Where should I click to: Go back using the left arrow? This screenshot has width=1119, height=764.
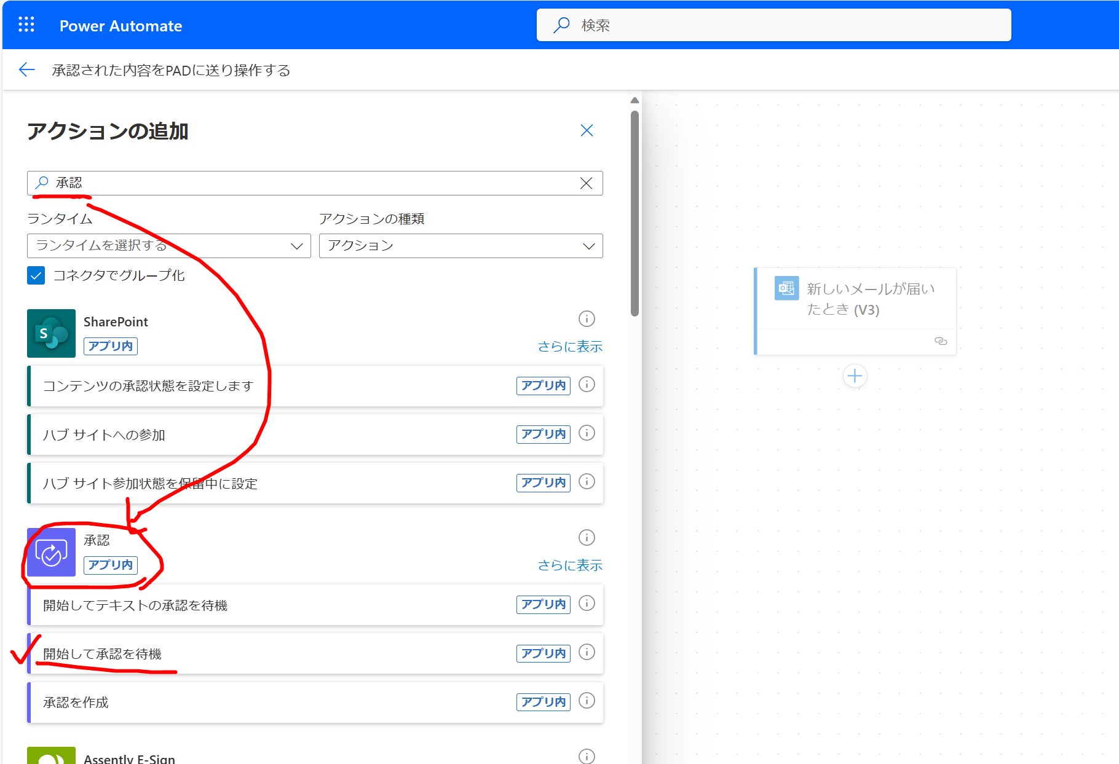coord(26,69)
